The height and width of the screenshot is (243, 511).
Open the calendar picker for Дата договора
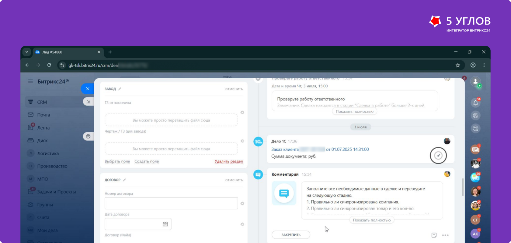[x=165, y=224]
